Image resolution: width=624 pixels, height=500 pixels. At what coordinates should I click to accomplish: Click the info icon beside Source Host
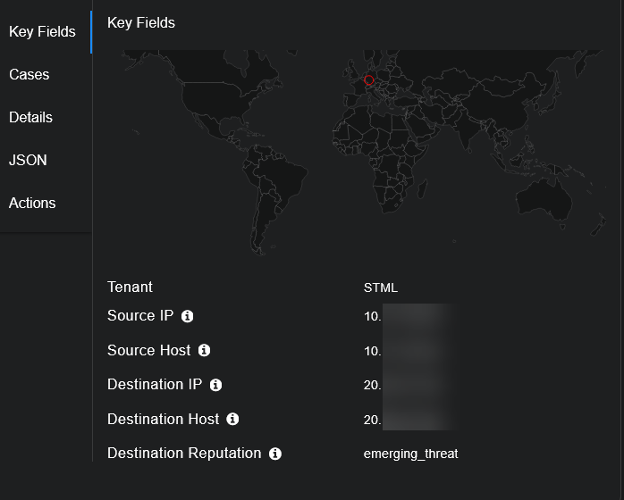(x=204, y=351)
